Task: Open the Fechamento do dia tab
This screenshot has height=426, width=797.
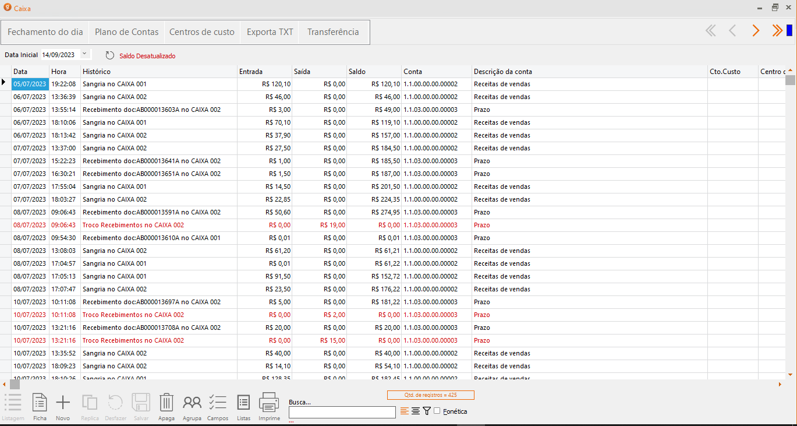Action: [x=45, y=32]
